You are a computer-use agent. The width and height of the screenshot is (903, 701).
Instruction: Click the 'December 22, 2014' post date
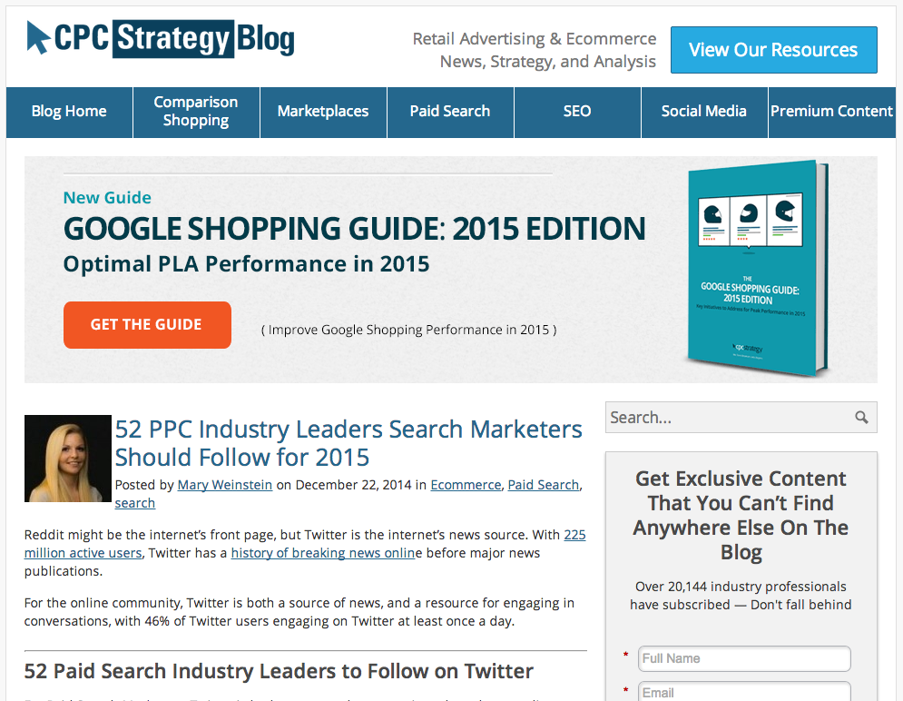(354, 485)
